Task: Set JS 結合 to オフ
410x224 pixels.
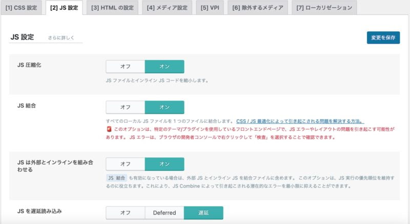Action: click(125, 107)
